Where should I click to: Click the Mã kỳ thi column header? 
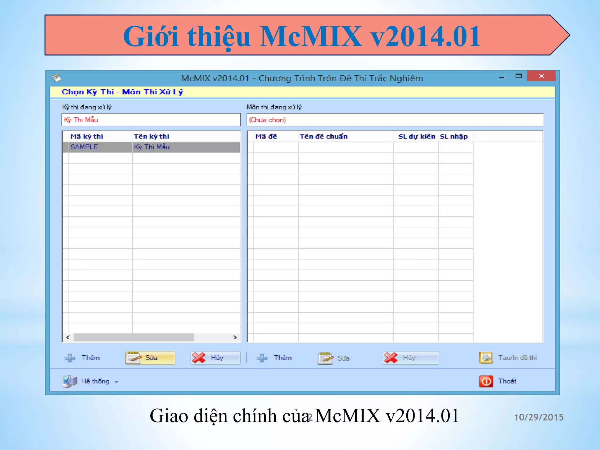tap(87, 137)
